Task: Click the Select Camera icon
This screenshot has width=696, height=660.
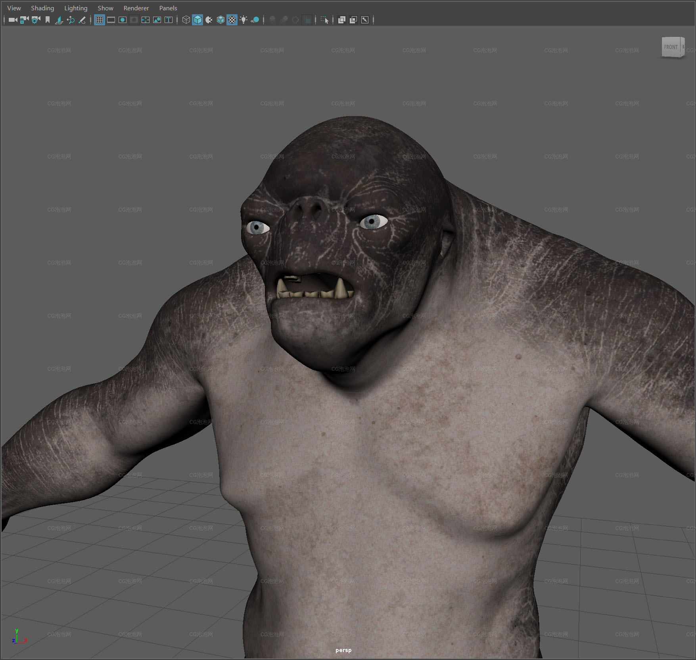Action: pyautogui.click(x=13, y=20)
